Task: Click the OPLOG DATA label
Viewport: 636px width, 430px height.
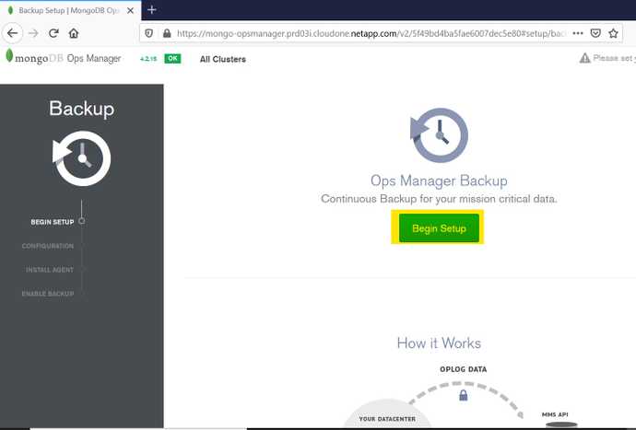Action: 464,369
